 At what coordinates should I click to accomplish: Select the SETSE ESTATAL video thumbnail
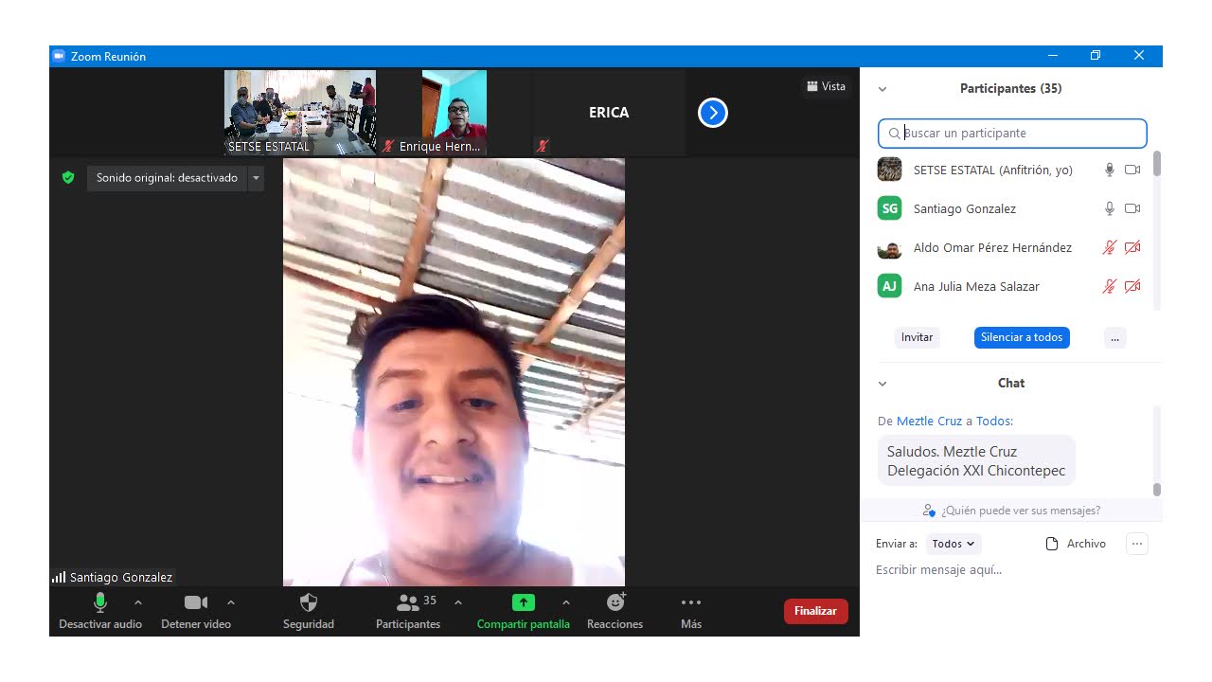300,113
